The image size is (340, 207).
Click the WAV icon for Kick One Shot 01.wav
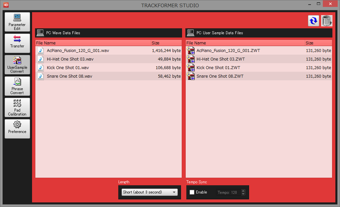pos(41,68)
